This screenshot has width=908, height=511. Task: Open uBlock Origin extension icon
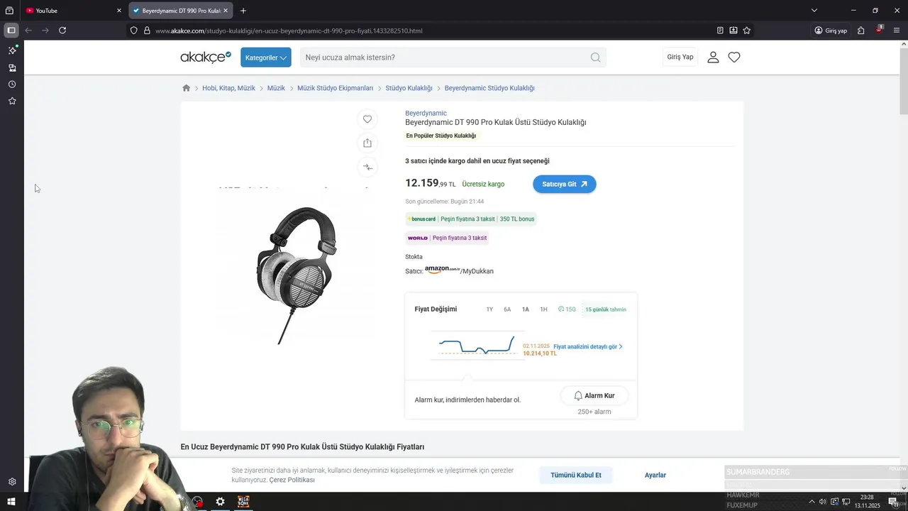click(x=879, y=30)
